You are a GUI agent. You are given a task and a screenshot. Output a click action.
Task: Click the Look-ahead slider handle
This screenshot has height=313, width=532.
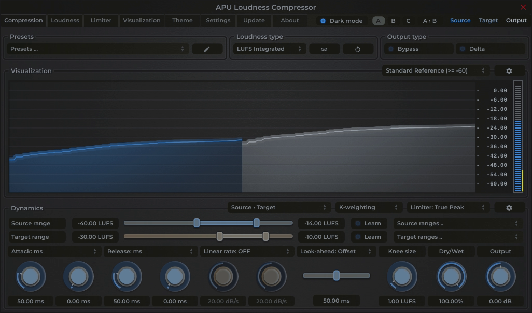[336, 275]
